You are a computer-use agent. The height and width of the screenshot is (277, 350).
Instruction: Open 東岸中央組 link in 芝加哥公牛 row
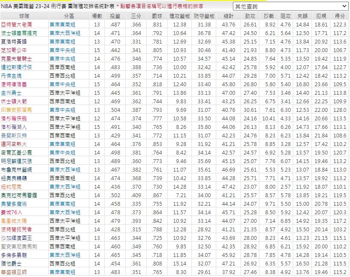pos(62,50)
